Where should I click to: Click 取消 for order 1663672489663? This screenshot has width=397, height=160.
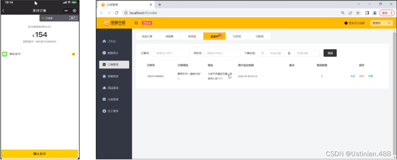(362, 76)
